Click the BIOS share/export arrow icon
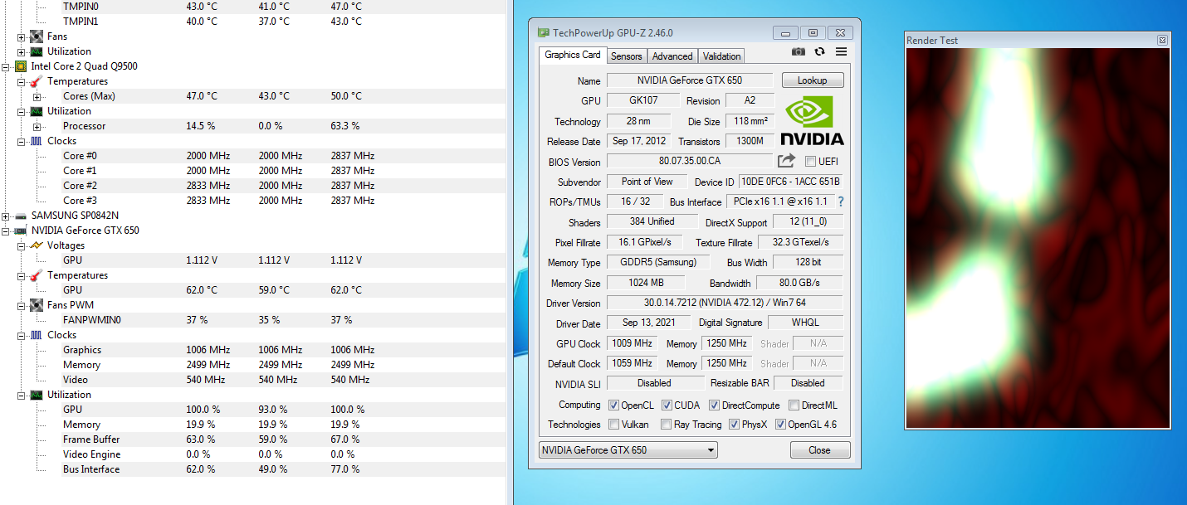Image resolution: width=1187 pixels, height=505 pixels. coord(786,161)
